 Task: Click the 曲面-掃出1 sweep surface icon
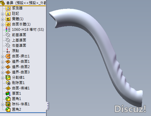pyautogui.click(x=8, y=56)
